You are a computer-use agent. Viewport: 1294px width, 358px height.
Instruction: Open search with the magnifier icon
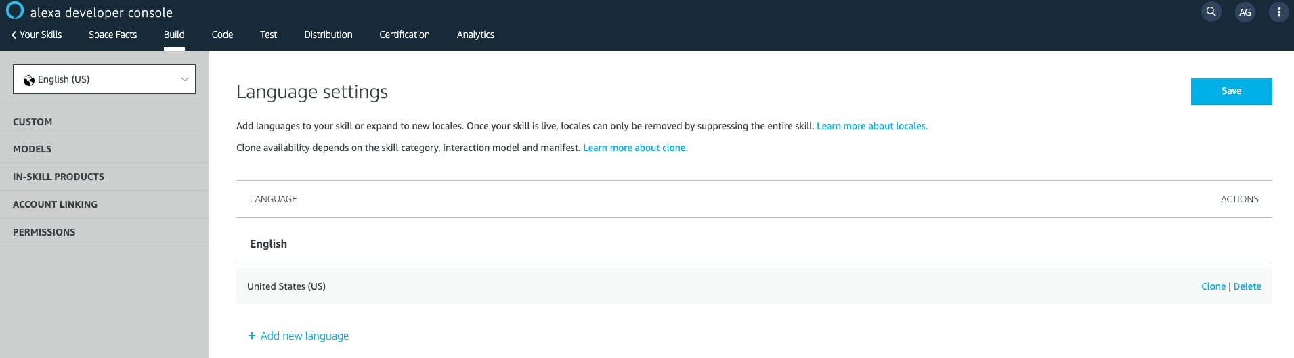1211,12
